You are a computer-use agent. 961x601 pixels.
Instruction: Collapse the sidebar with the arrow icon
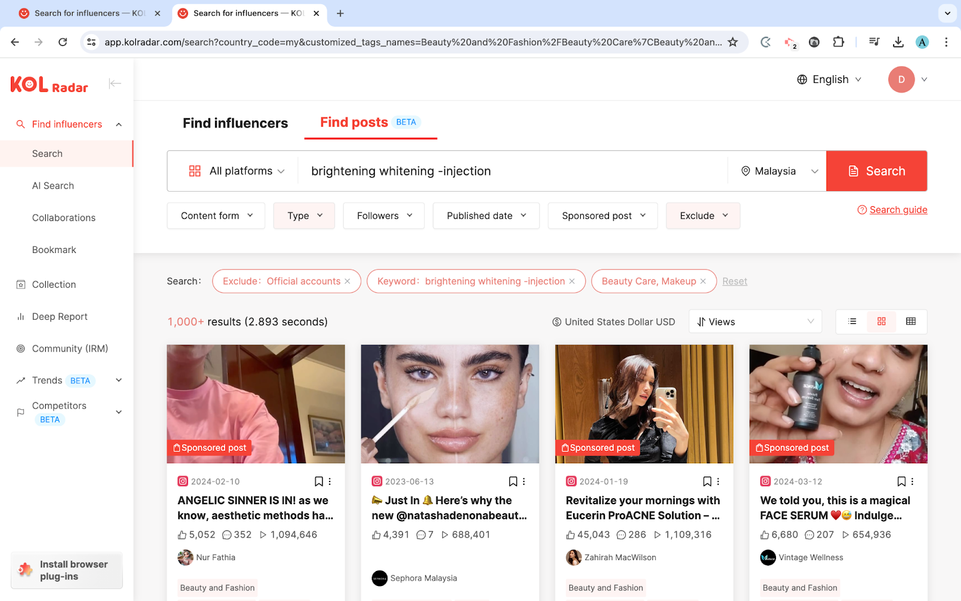click(115, 84)
